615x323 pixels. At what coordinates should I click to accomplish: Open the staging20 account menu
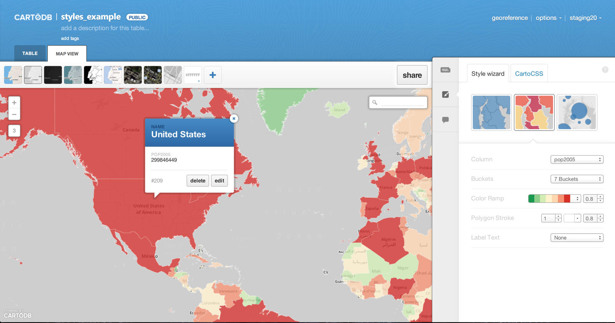click(585, 18)
